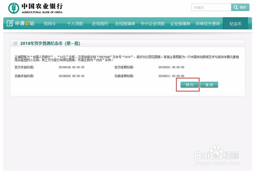Select 在线预约 from the navigation bar
The height and width of the screenshot is (172, 253).
100,23
